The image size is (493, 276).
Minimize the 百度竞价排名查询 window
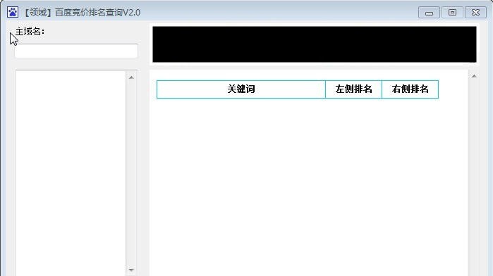(429, 13)
